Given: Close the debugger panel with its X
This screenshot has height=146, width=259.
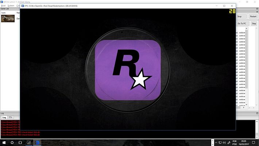Looking at the screenshot, I should click(257, 12).
